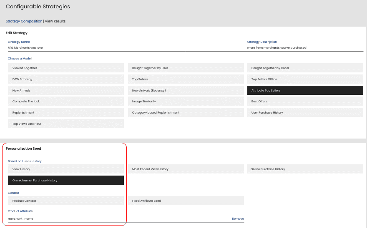367x228 pixels.
Task: Deselect the Attribute Top Sellers model
Action: pyautogui.click(x=305, y=90)
